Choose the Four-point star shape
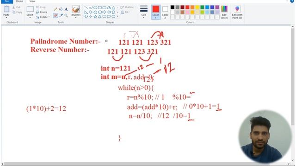 (91, 17)
